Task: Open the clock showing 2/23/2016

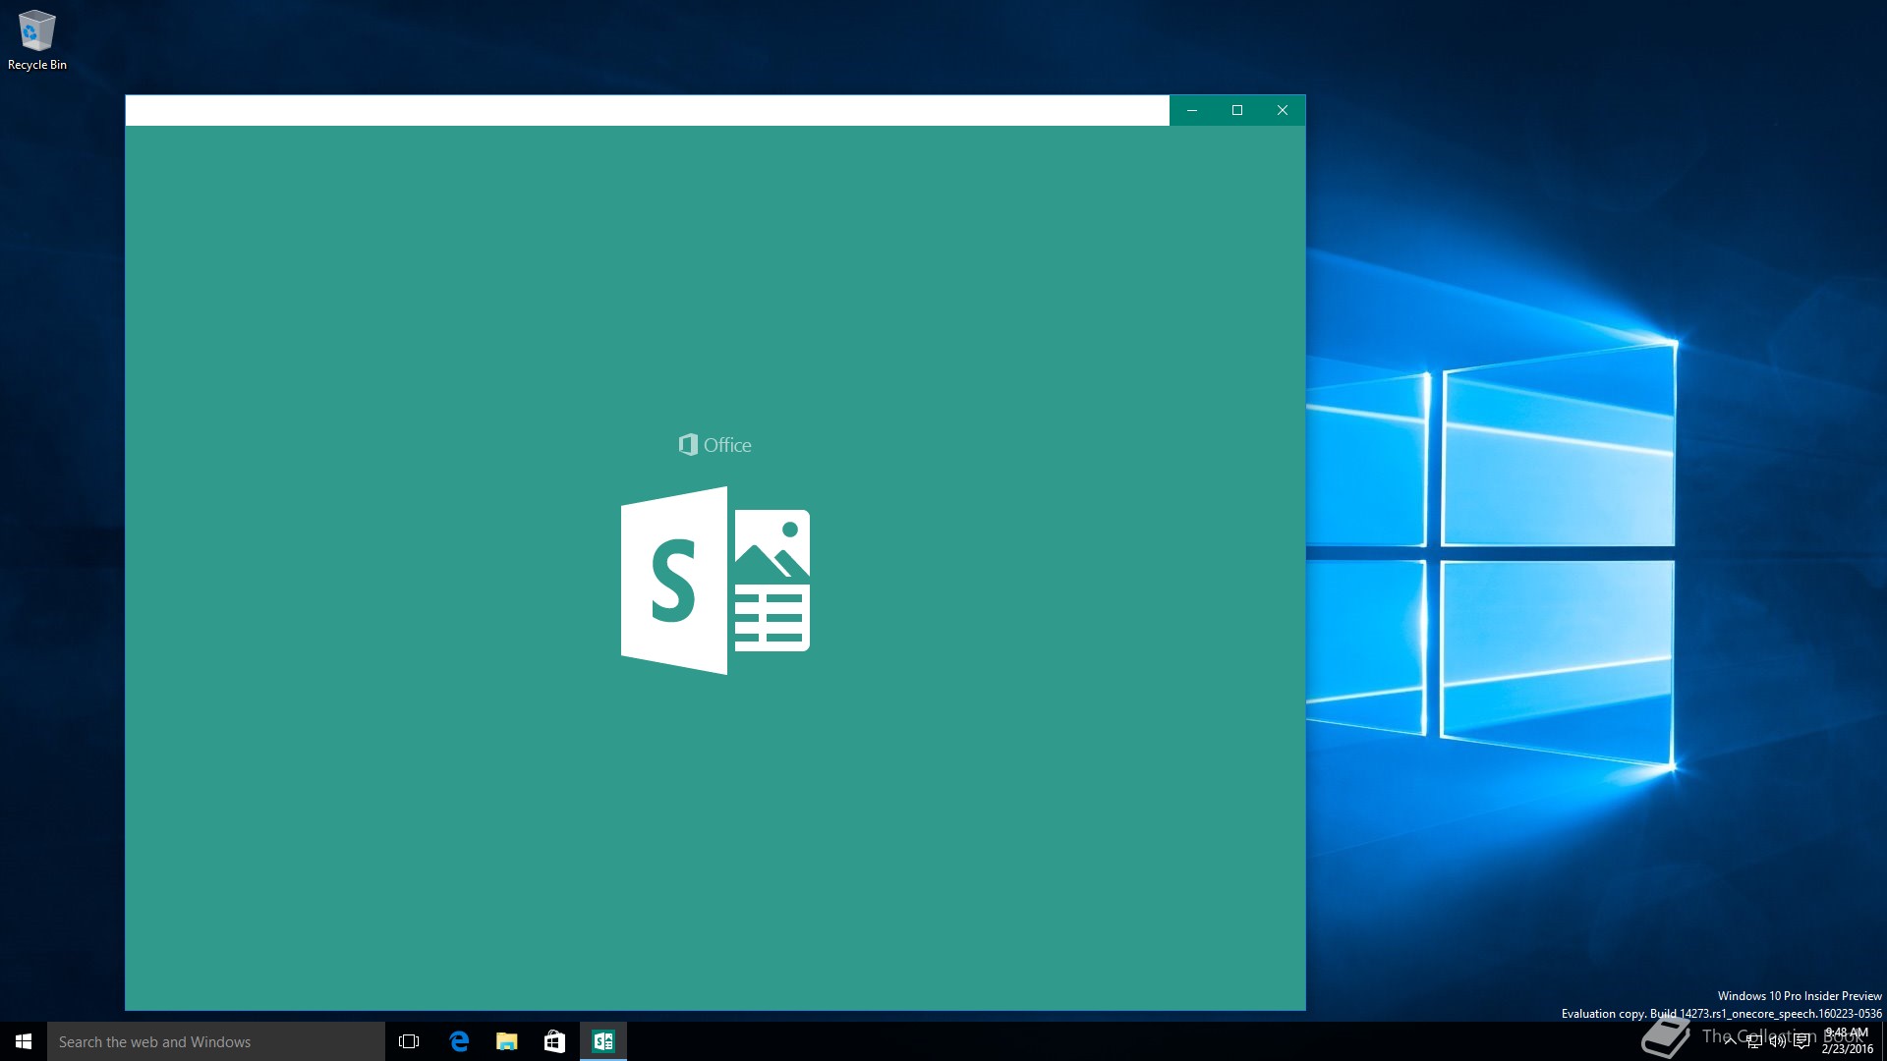Action: (x=1847, y=1041)
